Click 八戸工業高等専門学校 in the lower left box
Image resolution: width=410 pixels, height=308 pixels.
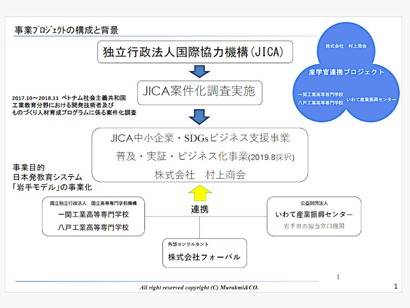click(93, 227)
